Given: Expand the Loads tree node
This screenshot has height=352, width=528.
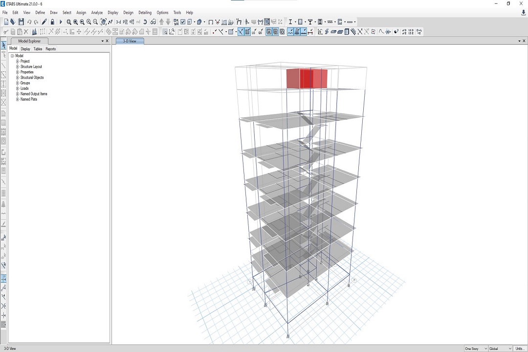Looking at the screenshot, I should (18, 88).
